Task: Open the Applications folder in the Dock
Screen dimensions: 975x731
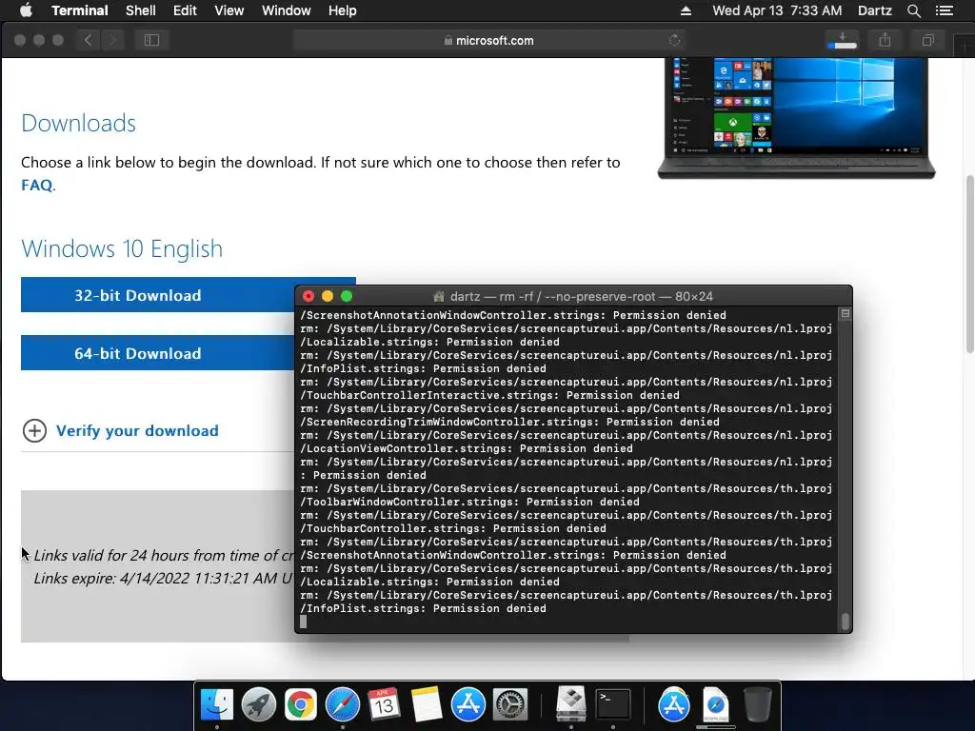Action: [674, 705]
